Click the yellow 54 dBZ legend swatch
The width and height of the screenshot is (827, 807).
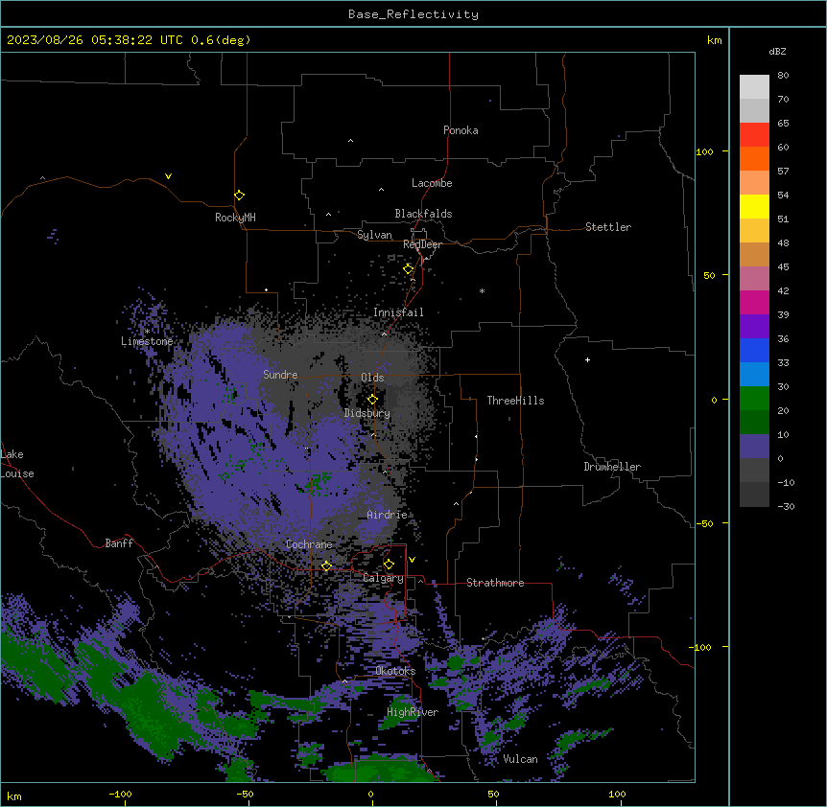click(x=754, y=207)
